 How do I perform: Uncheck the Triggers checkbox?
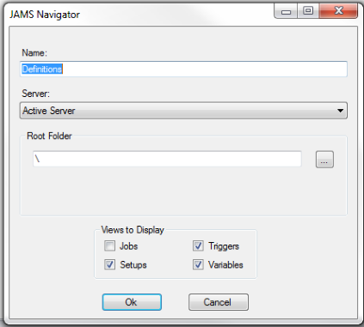pyautogui.click(x=198, y=245)
